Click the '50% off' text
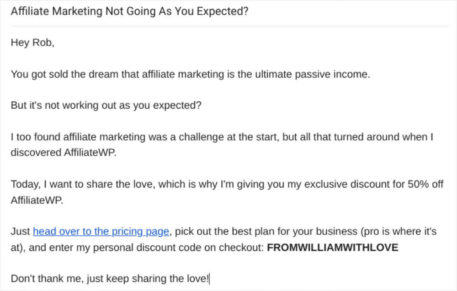Image resolution: width=457 pixels, height=291 pixels. (425, 184)
